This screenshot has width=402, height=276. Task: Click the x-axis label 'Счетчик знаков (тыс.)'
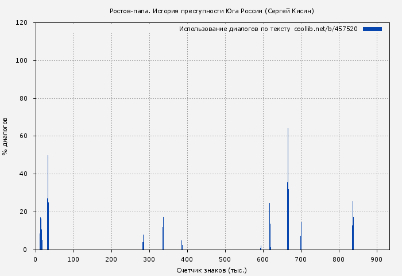(x=211, y=270)
